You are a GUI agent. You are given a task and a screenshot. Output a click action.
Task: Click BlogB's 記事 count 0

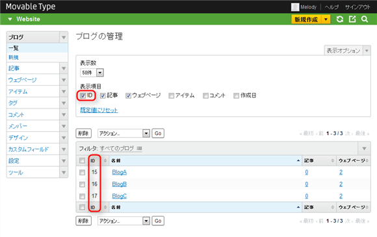(x=307, y=184)
